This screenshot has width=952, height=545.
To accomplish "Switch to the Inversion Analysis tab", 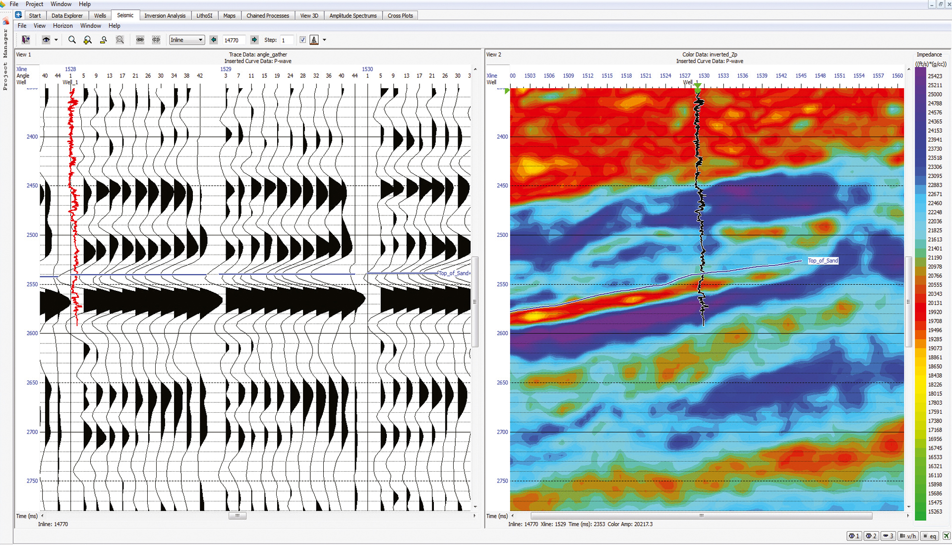I will tap(165, 15).
